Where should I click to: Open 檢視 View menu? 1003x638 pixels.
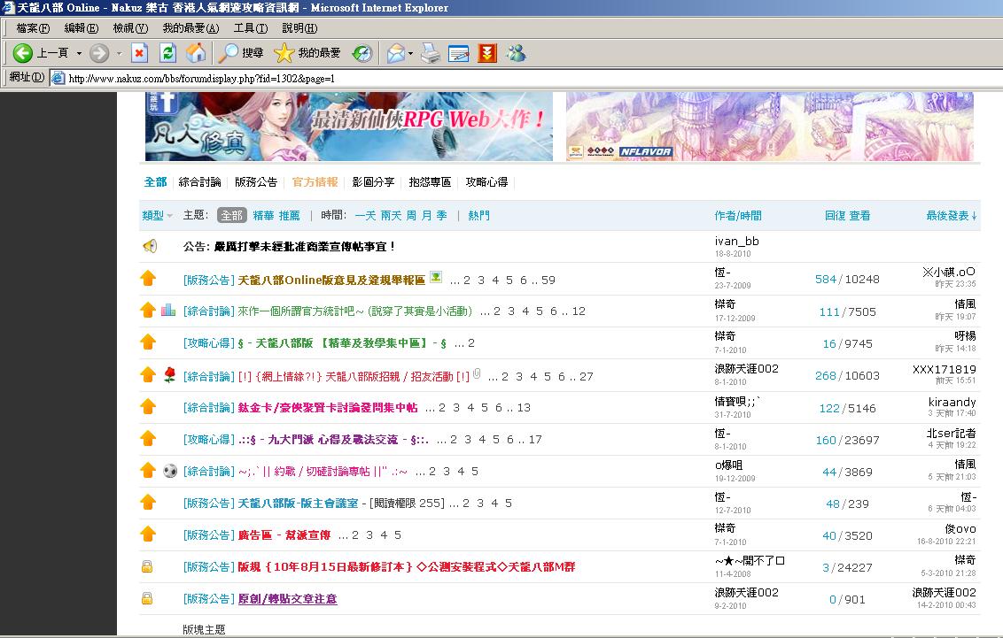pos(130,28)
